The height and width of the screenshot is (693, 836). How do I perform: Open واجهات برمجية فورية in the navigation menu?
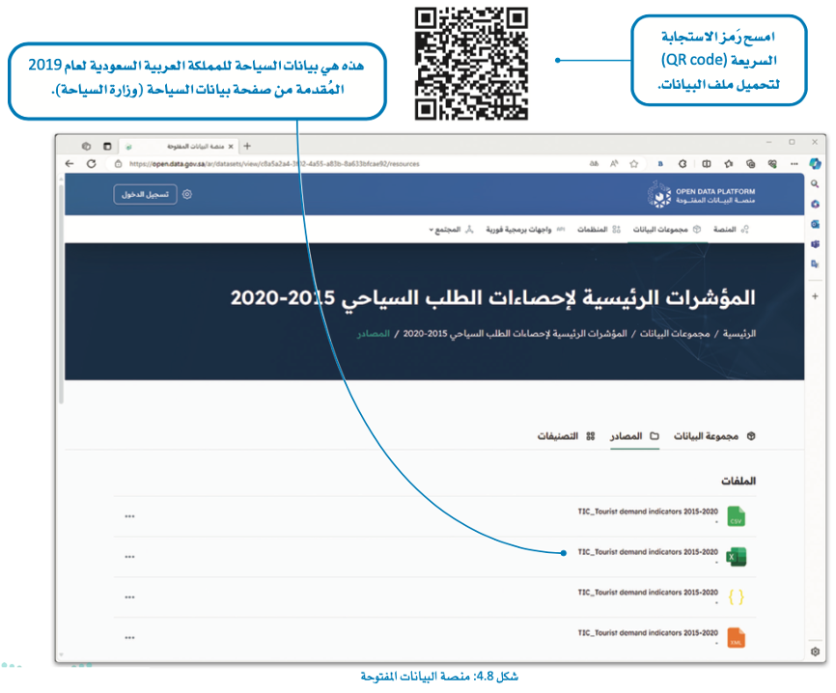pos(525,229)
